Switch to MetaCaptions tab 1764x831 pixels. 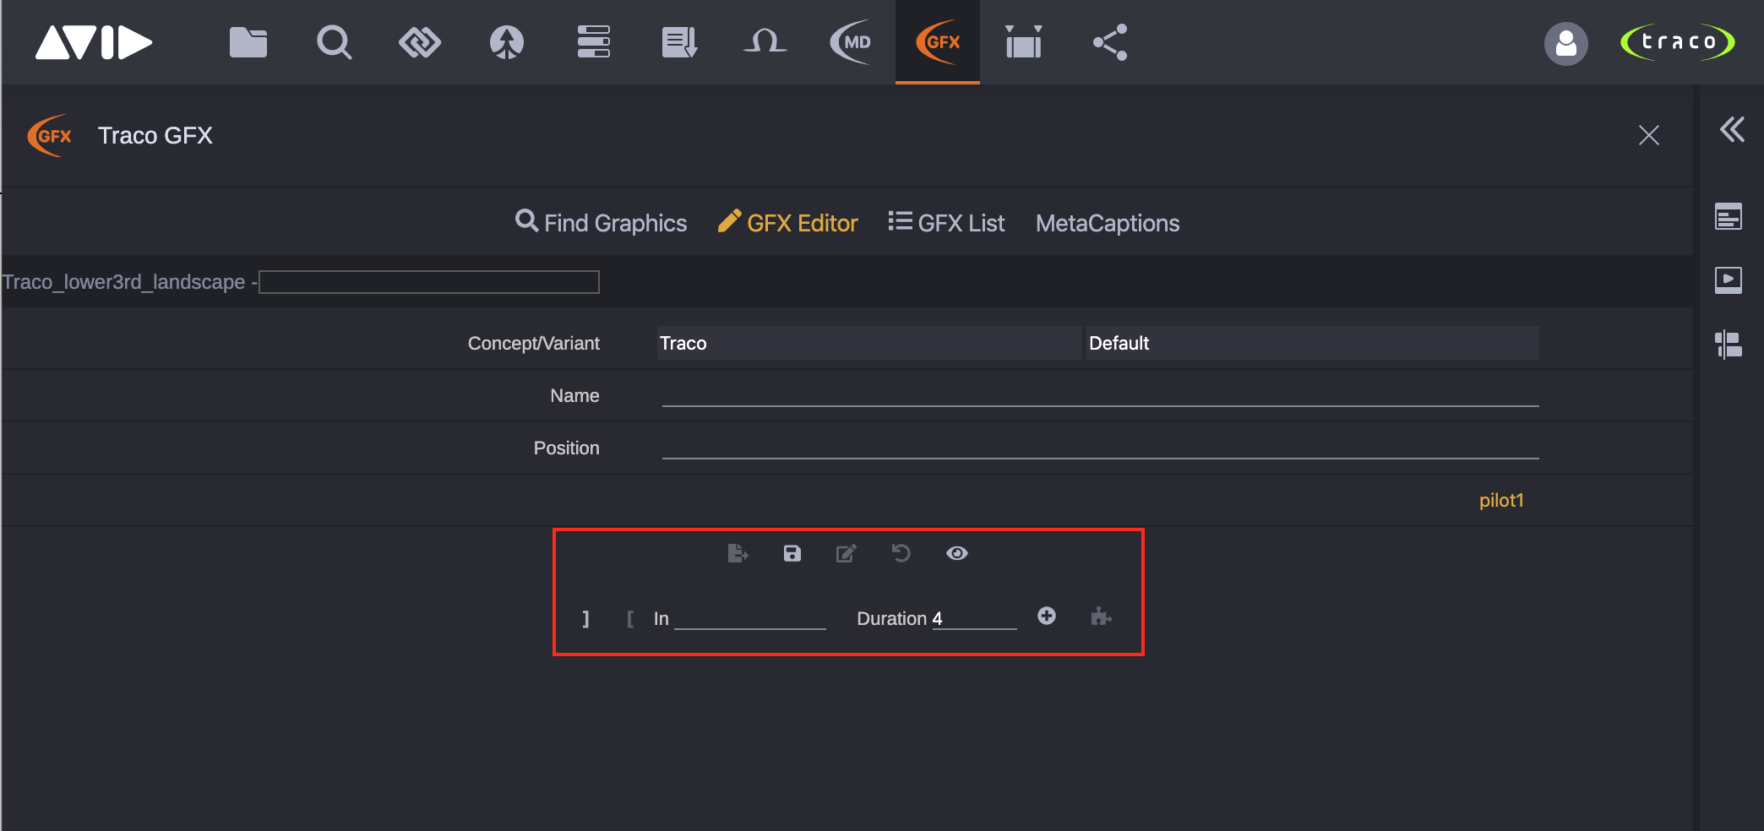[x=1108, y=223]
